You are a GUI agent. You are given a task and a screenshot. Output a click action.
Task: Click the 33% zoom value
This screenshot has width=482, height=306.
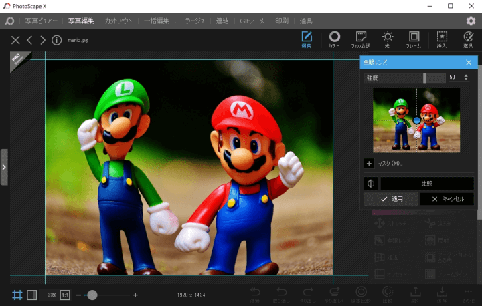click(52, 295)
